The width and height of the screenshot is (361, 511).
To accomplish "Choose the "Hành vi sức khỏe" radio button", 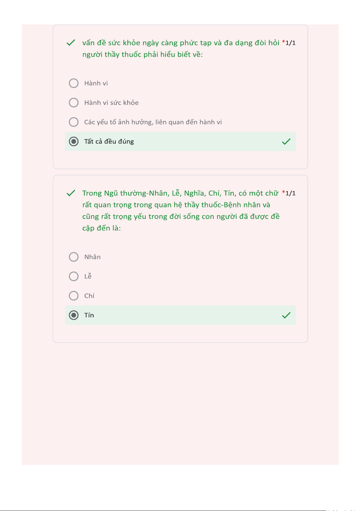I will (74, 103).
